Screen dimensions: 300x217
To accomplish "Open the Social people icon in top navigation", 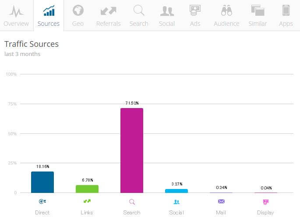I will pos(167,11).
